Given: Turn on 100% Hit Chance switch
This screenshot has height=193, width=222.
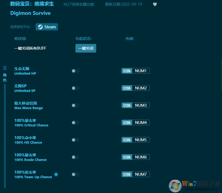Looking at the screenshot, I should point(75,140).
